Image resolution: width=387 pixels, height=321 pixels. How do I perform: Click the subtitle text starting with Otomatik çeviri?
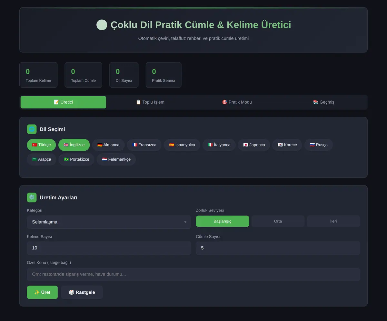[x=193, y=38]
